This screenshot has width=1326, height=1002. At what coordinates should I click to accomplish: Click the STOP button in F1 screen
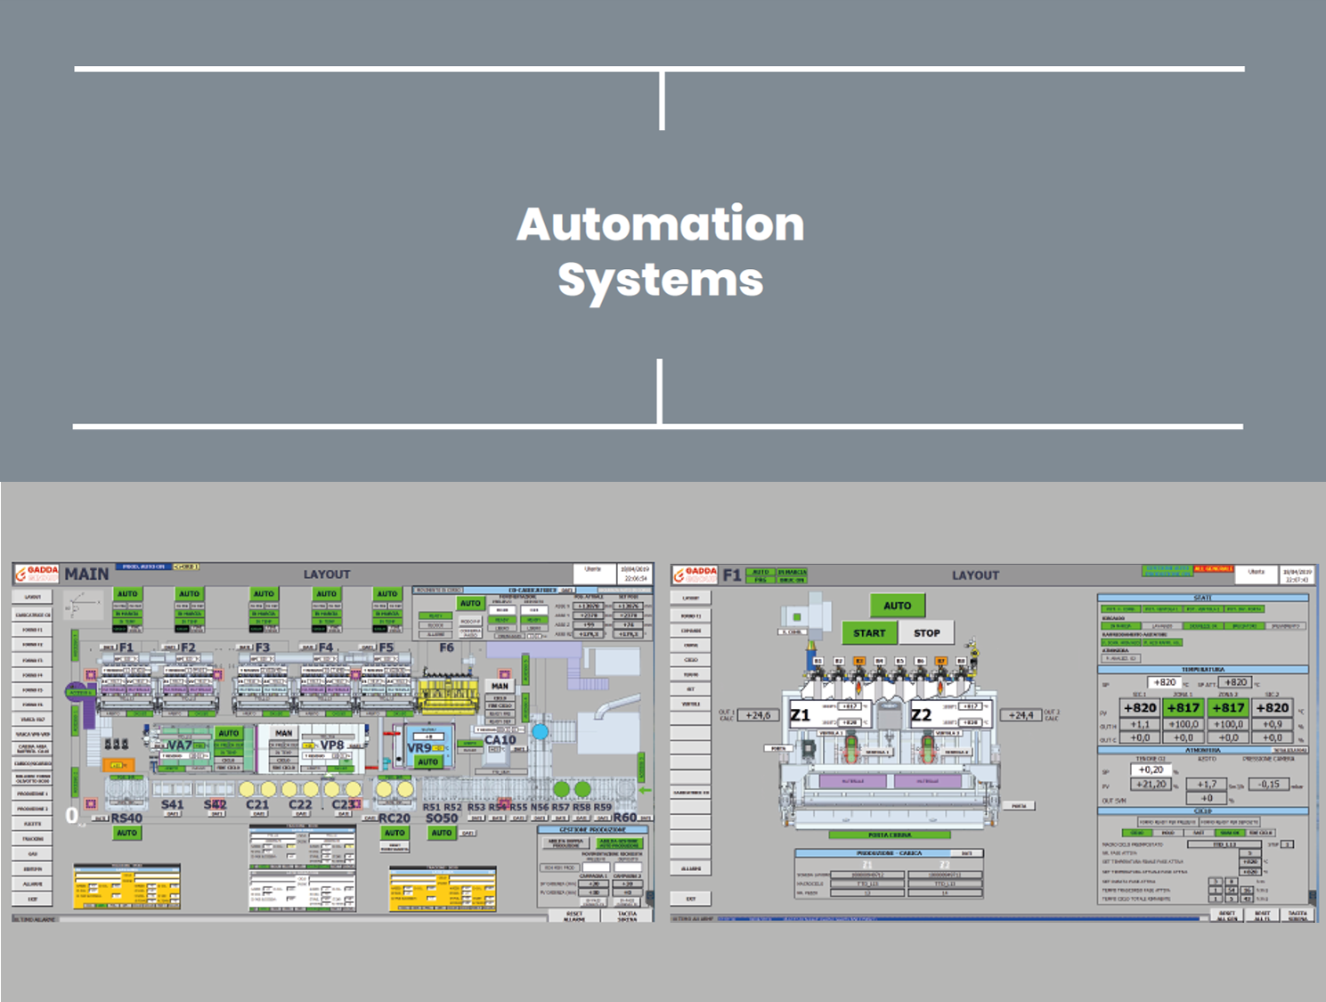(x=926, y=633)
